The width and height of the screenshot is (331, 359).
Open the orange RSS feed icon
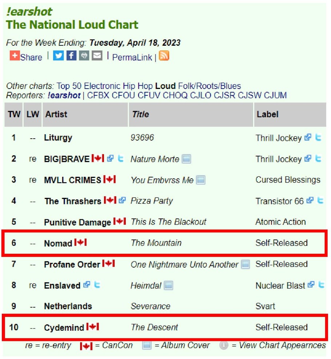(164, 56)
